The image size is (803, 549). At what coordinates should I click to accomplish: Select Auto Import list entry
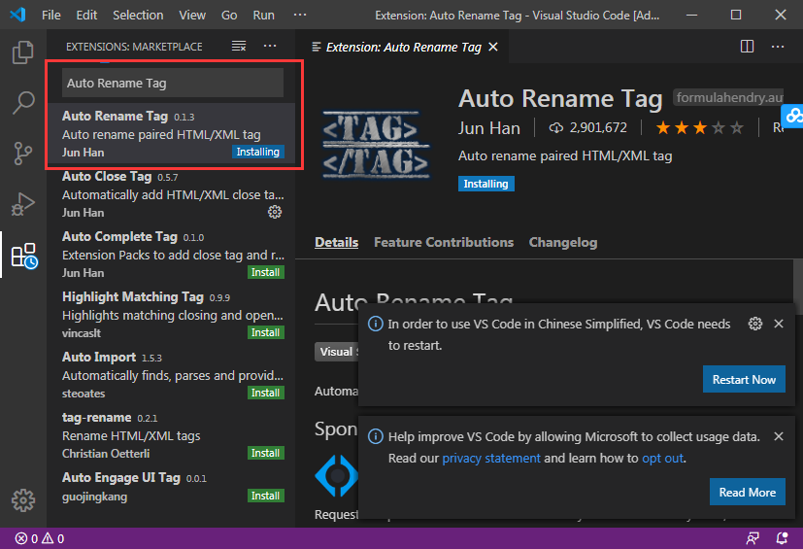click(171, 375)
